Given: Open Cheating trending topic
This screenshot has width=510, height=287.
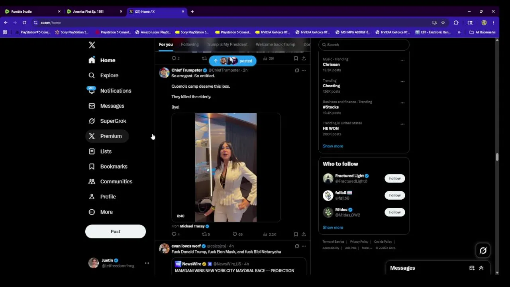Looking at the screenshot, I should [x=331, y=86].
